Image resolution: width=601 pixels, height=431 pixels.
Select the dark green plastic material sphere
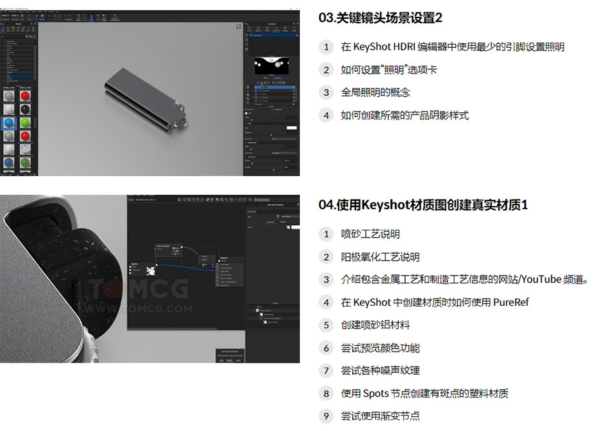[25, 163]
